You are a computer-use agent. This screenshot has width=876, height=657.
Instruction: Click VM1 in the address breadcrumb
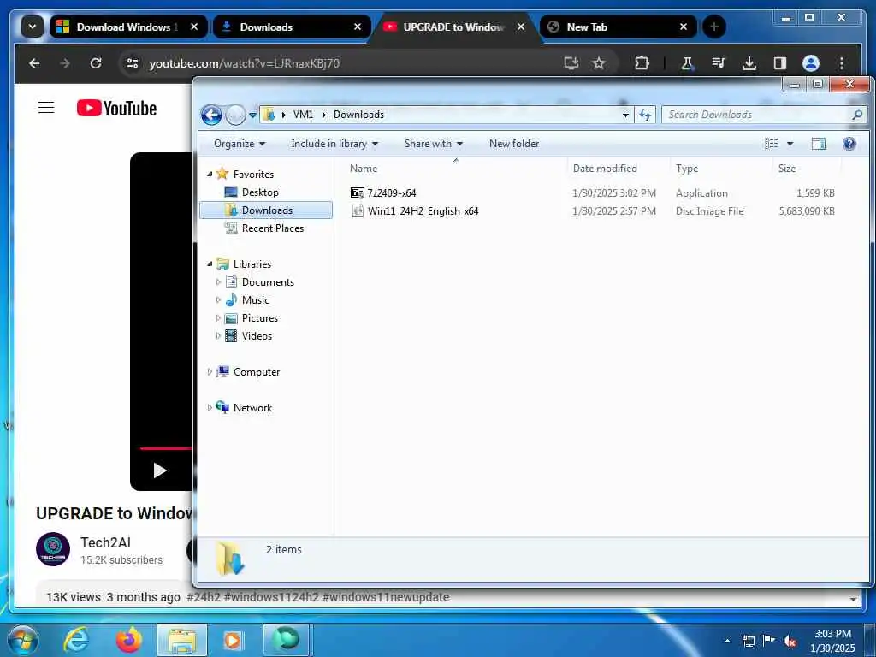303,115
